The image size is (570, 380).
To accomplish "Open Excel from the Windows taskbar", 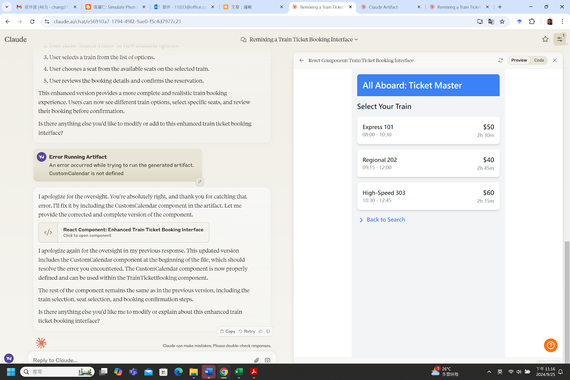I will pos(239,372).
